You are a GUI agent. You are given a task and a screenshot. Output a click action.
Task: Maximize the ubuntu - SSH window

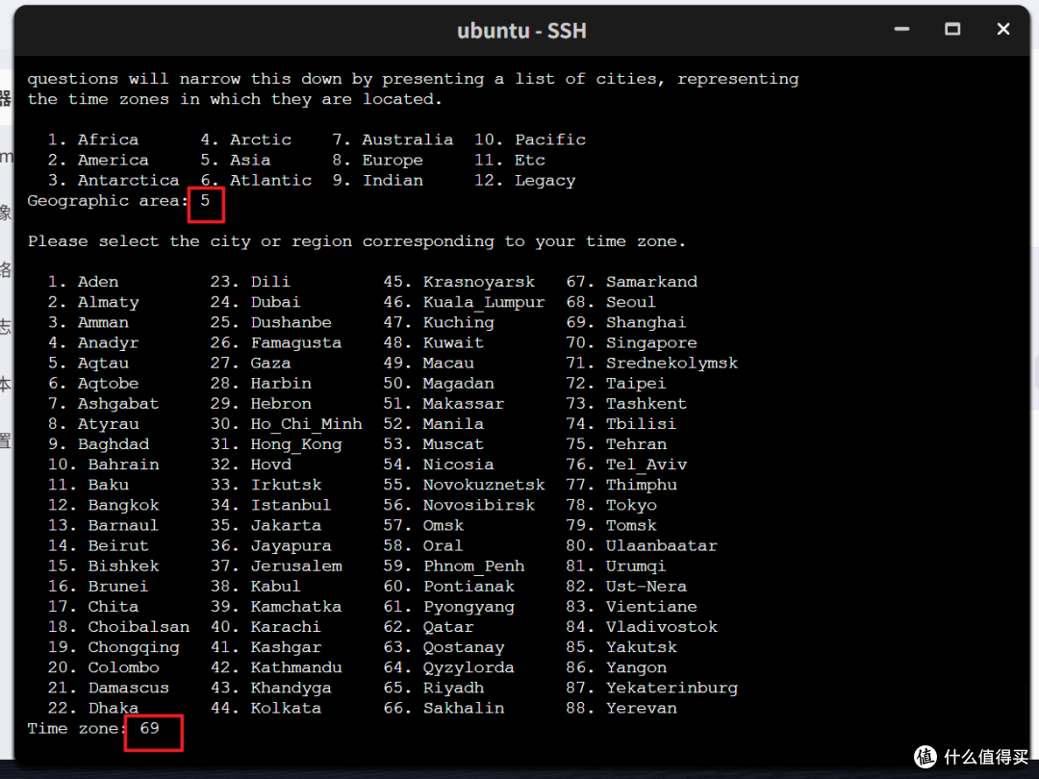pyautogui.click(x=952, y=30)
